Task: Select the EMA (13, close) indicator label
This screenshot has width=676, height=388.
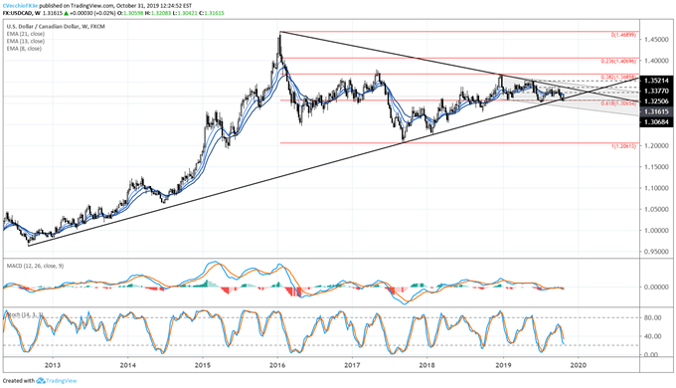Action: 26,41
